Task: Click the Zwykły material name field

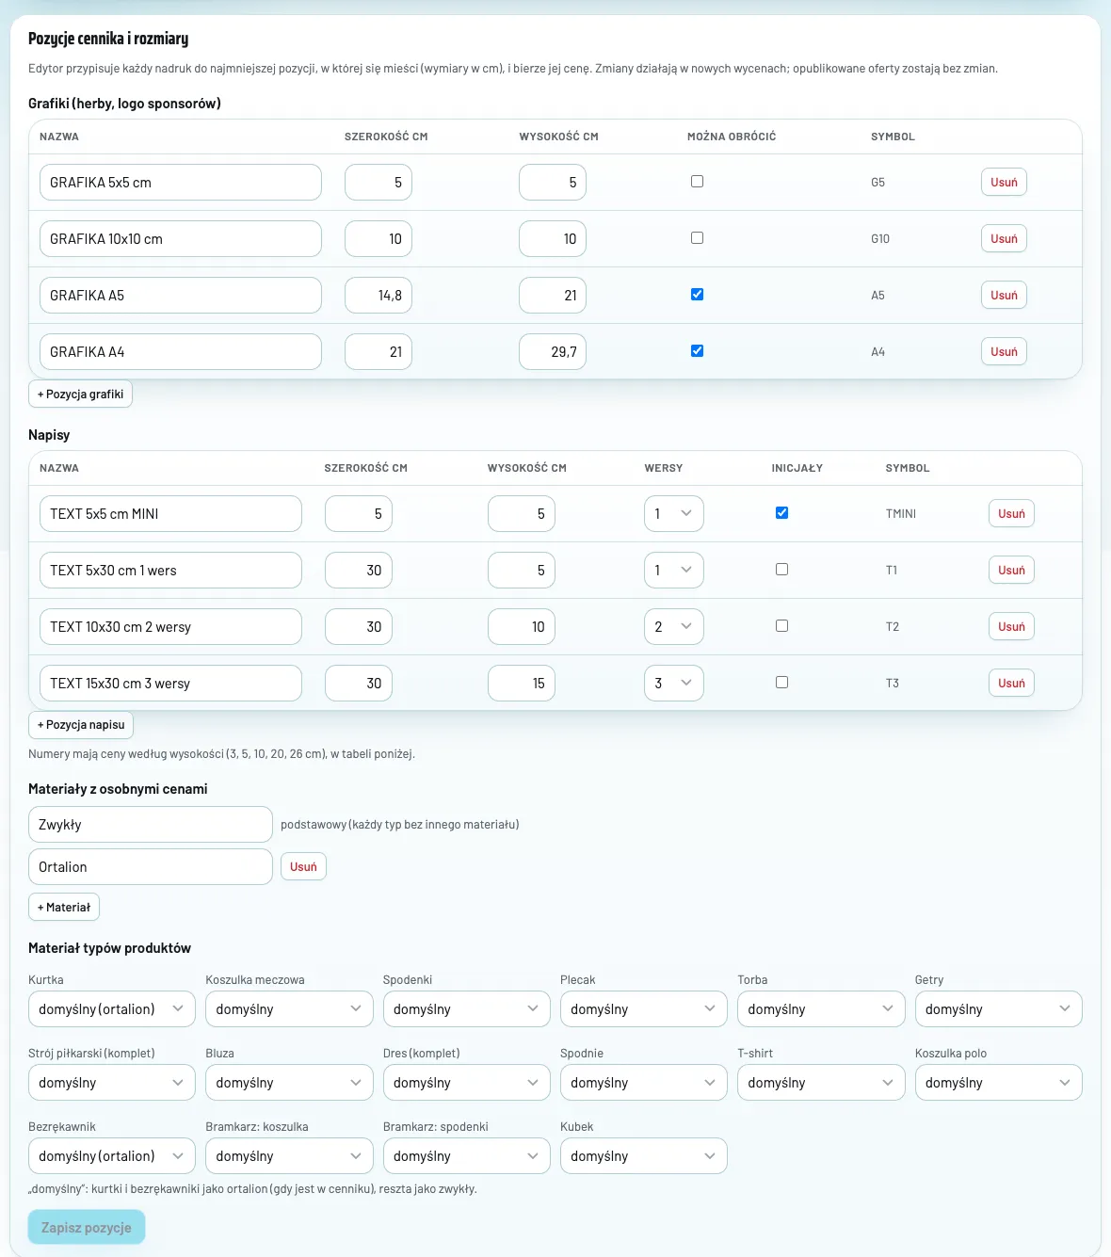Action: [x=151, y=825]
